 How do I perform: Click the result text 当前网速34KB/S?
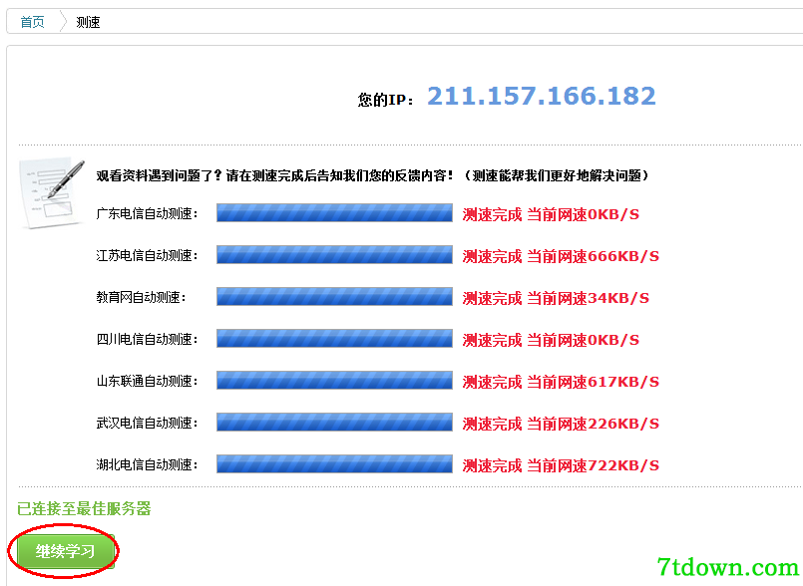(x=588, y=298)
